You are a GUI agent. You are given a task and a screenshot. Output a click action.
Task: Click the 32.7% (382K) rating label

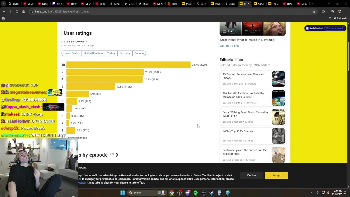click(x=199, y=65)
